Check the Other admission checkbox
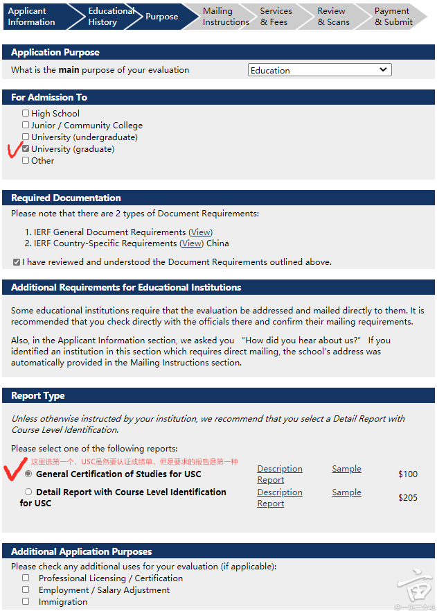The width and height of the screenshot is (437, 611). [x=26, y=160]
